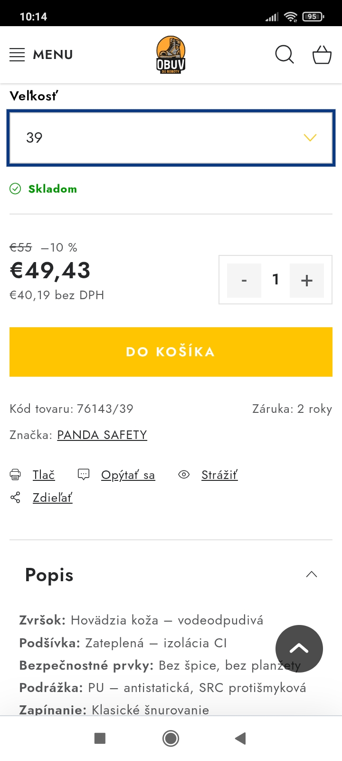Tap the Strážiť watchdog link
Viewport: 342px width, 761px height.
pos(219,475)
